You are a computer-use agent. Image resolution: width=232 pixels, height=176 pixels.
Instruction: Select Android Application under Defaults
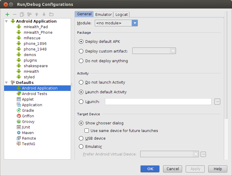coord(38,88)
